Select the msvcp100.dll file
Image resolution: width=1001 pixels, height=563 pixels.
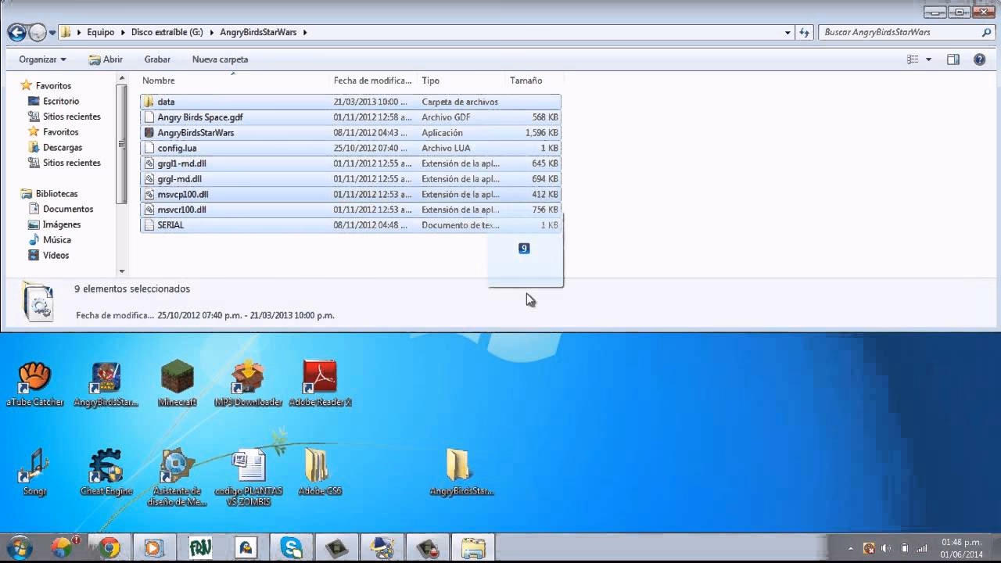click(350, 194)
